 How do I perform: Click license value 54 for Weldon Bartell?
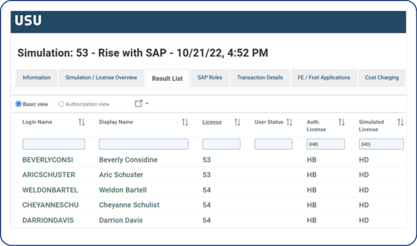click(207, 190)
